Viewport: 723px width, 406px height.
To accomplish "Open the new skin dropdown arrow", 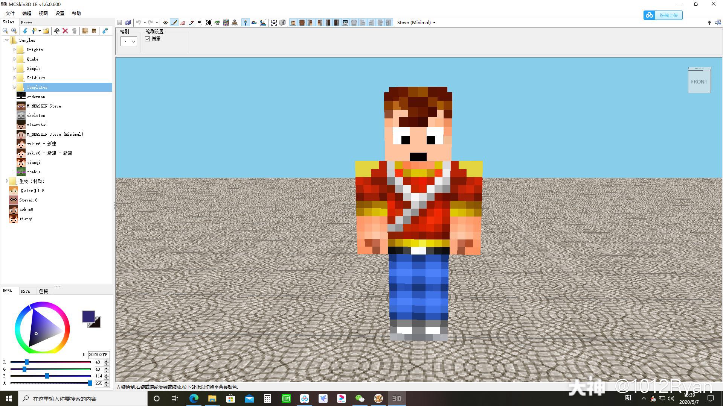I will tap(40, 31).
